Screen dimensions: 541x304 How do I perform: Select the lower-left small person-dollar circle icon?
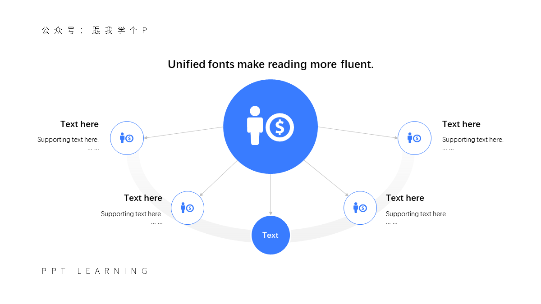click(x=188, y=208)
